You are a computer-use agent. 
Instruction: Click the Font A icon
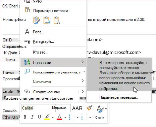click(x=27, y=32)
